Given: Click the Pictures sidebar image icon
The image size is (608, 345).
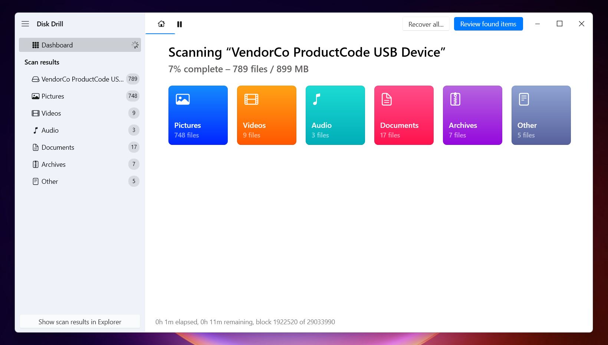Looking at the screenshot, I should 36,96.
